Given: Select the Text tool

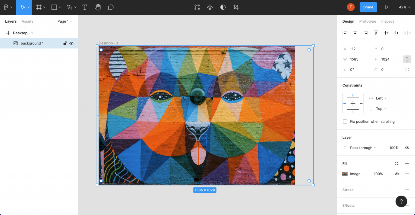Looking at the screenshot, I should coord(85,7).
